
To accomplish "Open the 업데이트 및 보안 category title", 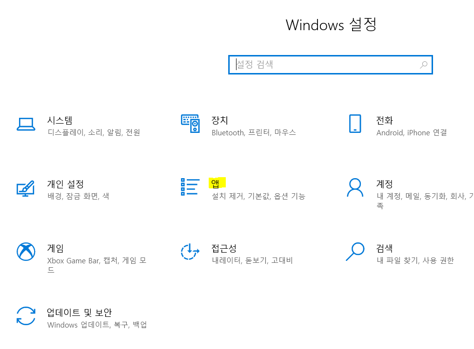I will tap(79, 312).
